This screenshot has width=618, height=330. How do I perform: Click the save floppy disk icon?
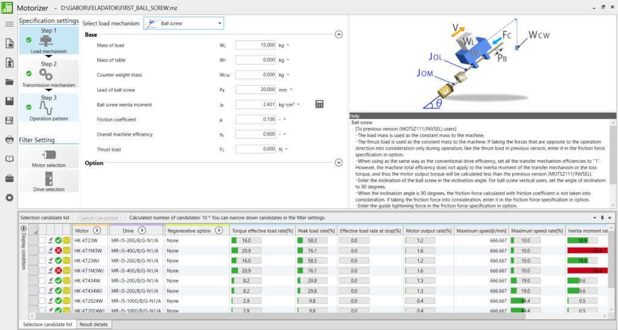coord(9,101)
